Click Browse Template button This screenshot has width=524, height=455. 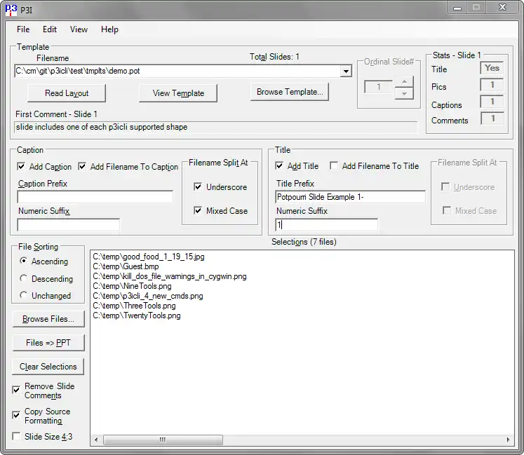point(289,92)
